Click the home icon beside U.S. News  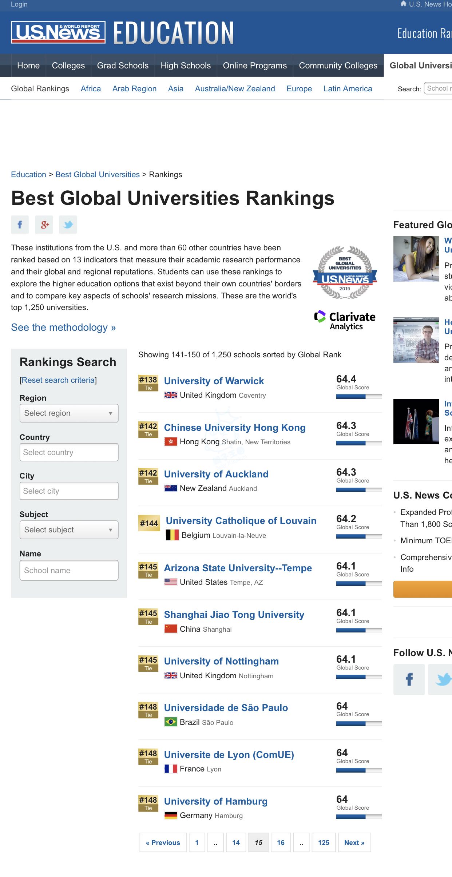click(x=403, y=4)
